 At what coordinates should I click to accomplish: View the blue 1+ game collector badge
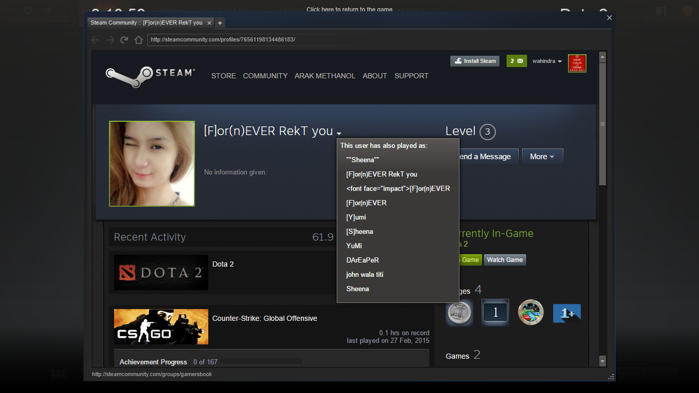tap(567, 313)
